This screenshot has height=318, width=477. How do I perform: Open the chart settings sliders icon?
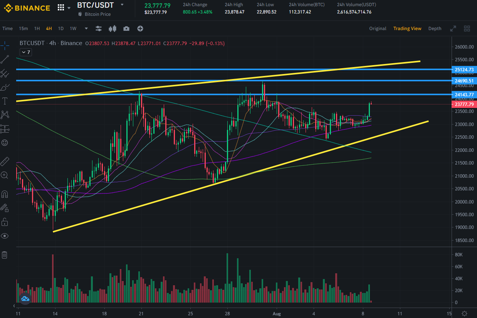tap(99, 29)
